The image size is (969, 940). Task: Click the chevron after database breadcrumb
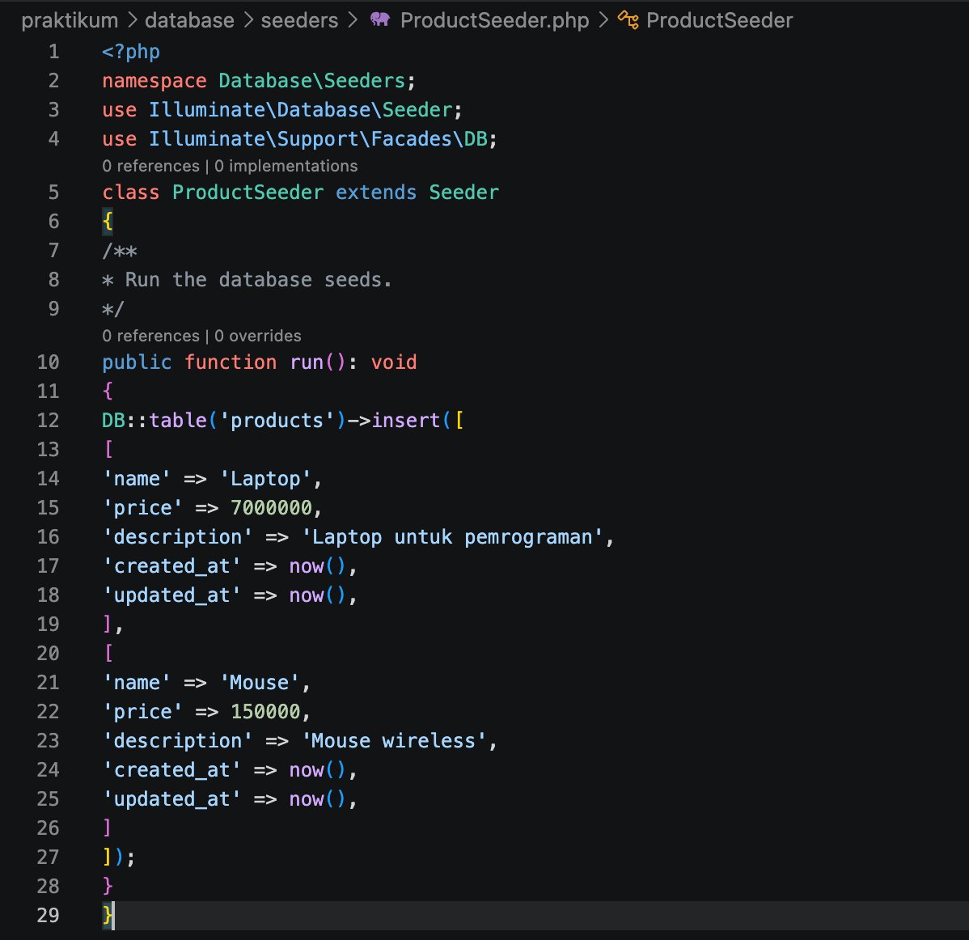click(x=248, y=20)
